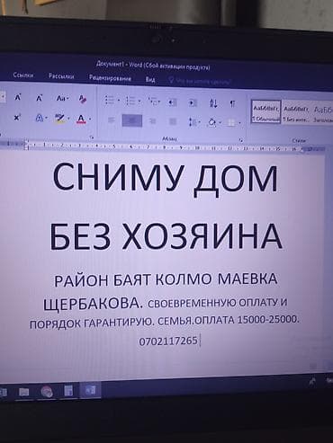
Task: Toggle the show paragraph marks ¶ button
Action: click(x=232, y=104)
